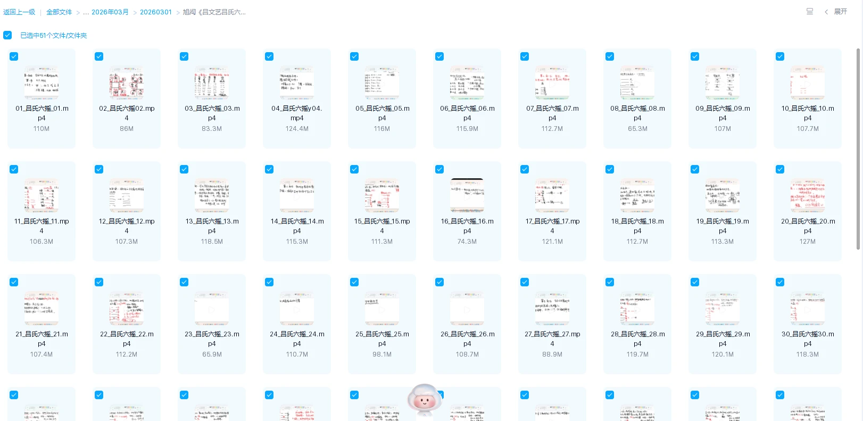Deselect the 01_吕氏六摇_01.mp4 checkbox
This screenshot has width=863, height=421.
point(14,56)
